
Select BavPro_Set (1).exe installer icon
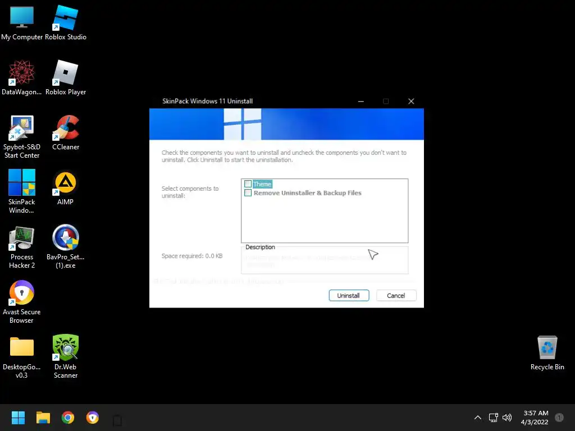[66, 247]
